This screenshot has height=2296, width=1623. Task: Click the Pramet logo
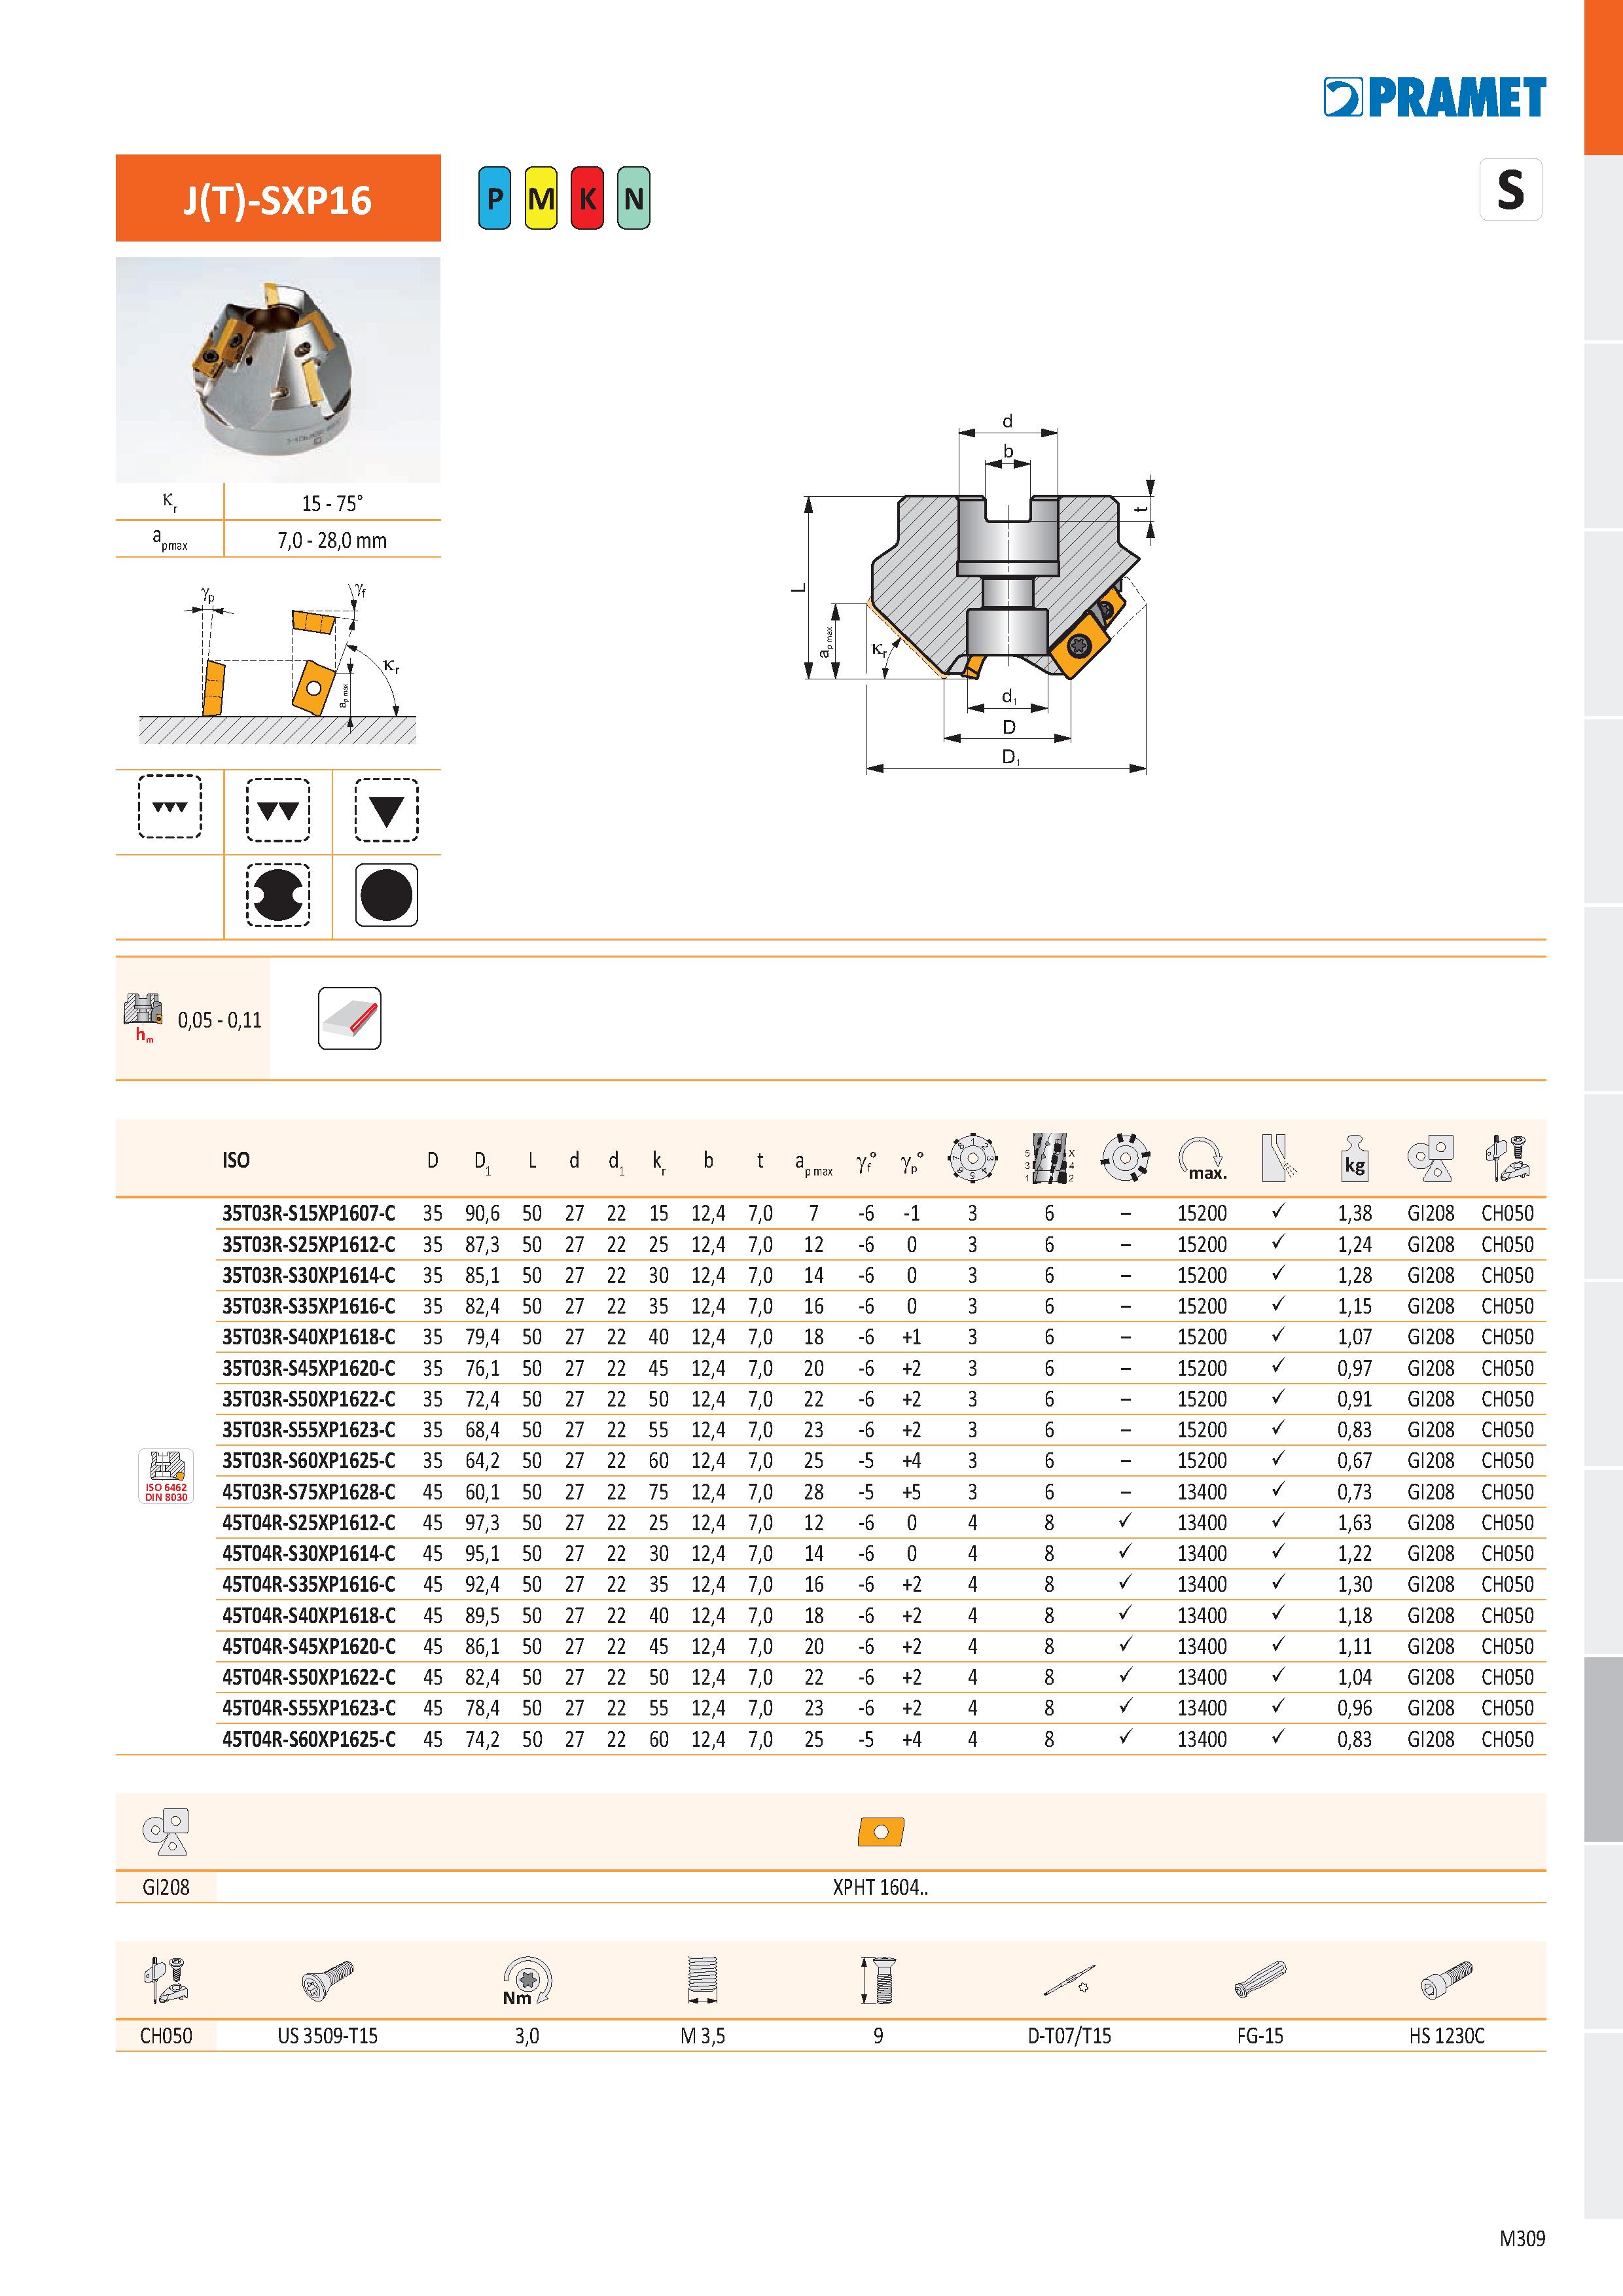1434,97
